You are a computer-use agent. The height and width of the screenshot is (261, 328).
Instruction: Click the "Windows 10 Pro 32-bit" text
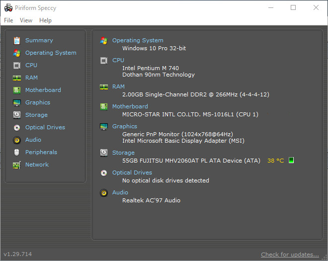154,48
